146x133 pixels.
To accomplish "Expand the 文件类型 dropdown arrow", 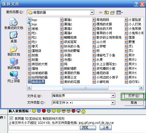I will (113, 103).
